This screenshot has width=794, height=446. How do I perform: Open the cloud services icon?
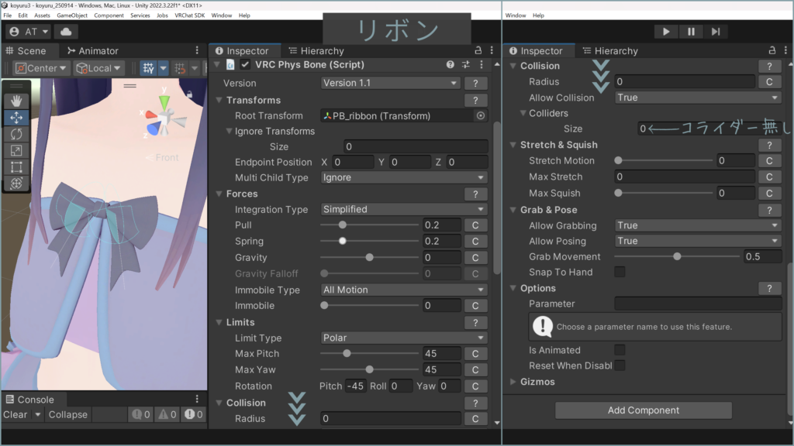(66, 32)
